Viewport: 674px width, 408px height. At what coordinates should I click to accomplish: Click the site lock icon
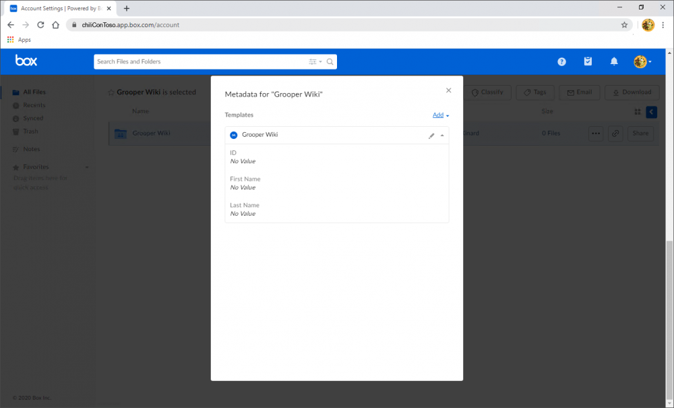[74, 25]
